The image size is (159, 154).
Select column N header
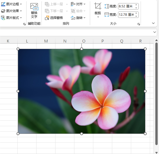[65, 41]
